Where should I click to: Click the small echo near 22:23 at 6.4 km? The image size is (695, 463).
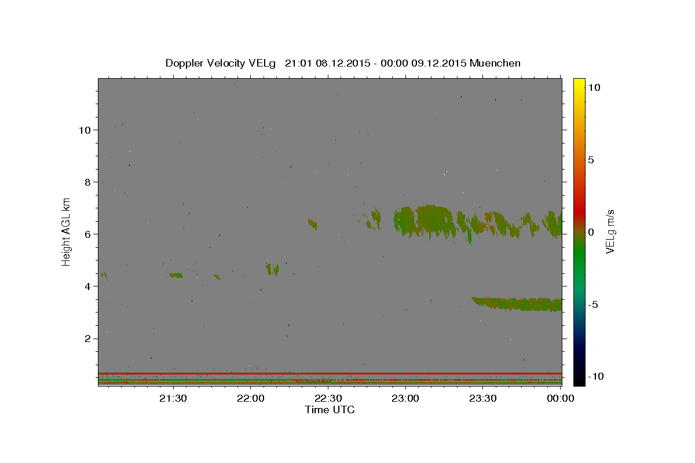312,223
